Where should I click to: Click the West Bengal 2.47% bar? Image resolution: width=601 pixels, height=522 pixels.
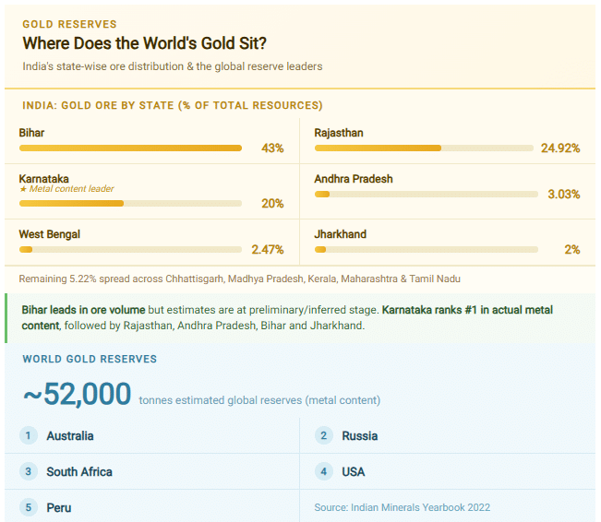pyautogui.click(x=130, y=249)
